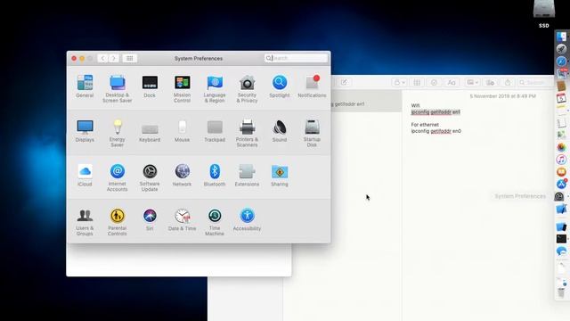Image resolution: width=570 pixels, height=321 pixels.
Task: Open App Store from the Dock
Action: coord(561,184)
